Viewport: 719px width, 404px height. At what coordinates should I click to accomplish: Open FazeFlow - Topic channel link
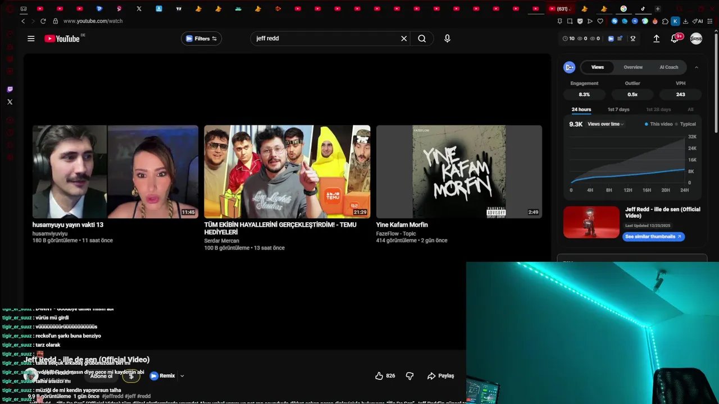(x=396, y=233)
